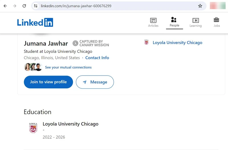Open the top Loyola University Chicago link
The height and width of the screenshot is (150, 228).
pos(177,43)
